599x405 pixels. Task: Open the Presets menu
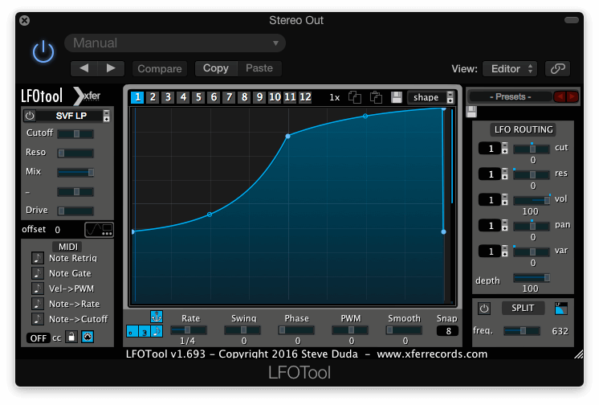point(511,96)
